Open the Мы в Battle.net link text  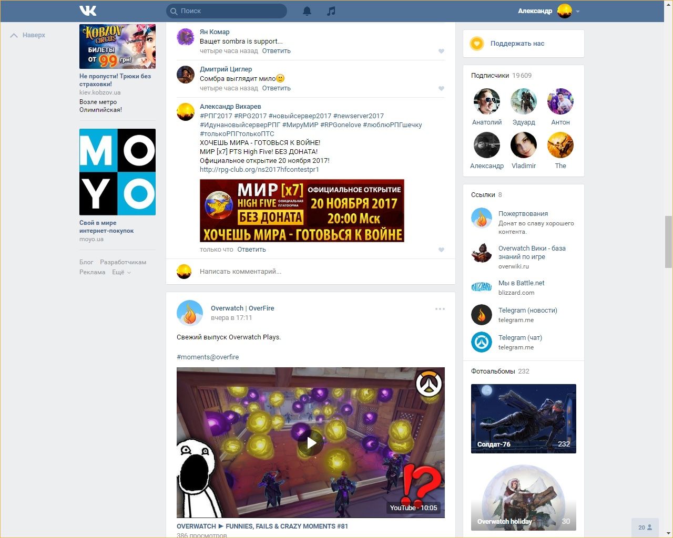[521, 283]
